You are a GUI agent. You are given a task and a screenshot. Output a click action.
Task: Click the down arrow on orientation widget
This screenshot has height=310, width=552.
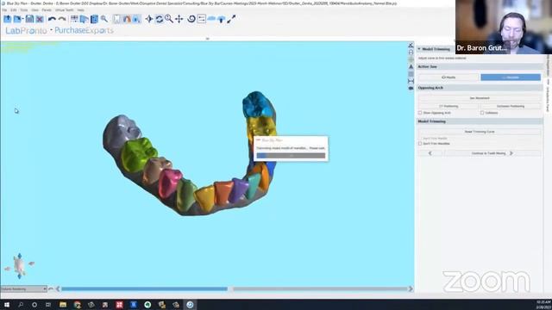tap(19, 276)
